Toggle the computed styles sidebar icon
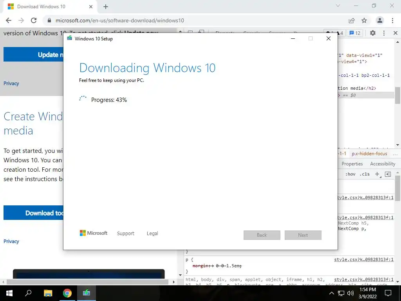401x301 pixels. (x=388, y=174)
